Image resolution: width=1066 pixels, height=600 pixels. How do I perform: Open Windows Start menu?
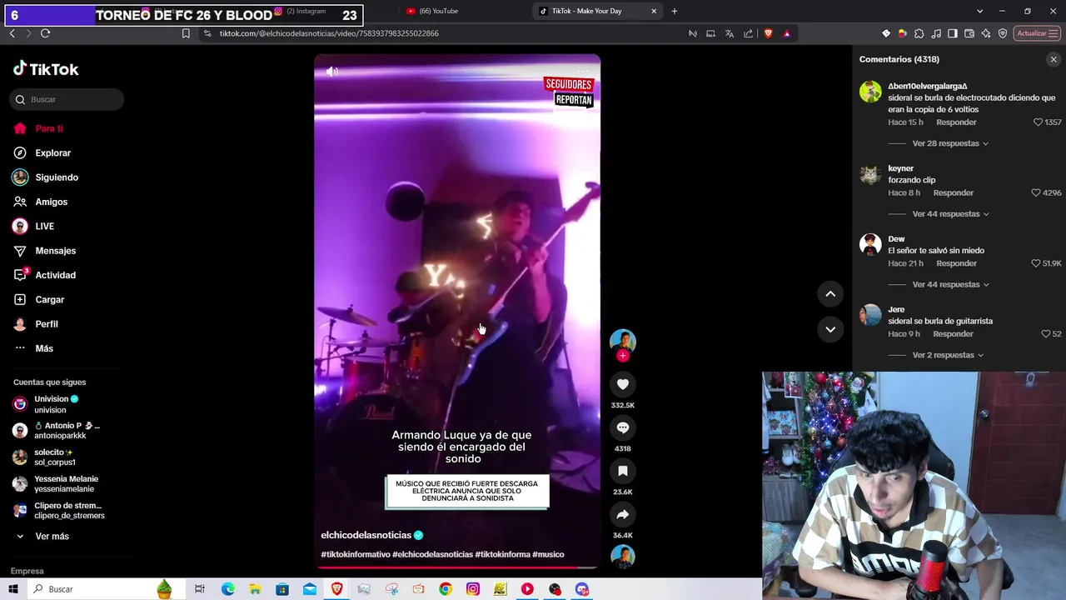point(13,589)
